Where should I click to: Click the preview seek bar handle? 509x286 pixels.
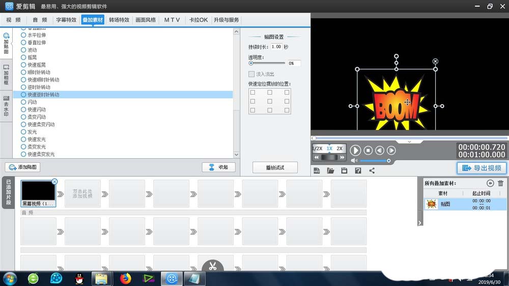314,138
